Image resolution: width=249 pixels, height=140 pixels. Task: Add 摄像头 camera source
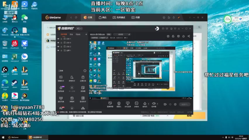(x=119, y=105)
